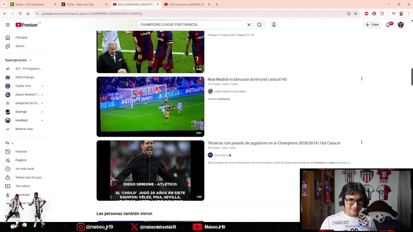
Task: Click the Crear button
Action: pos(372,25)
